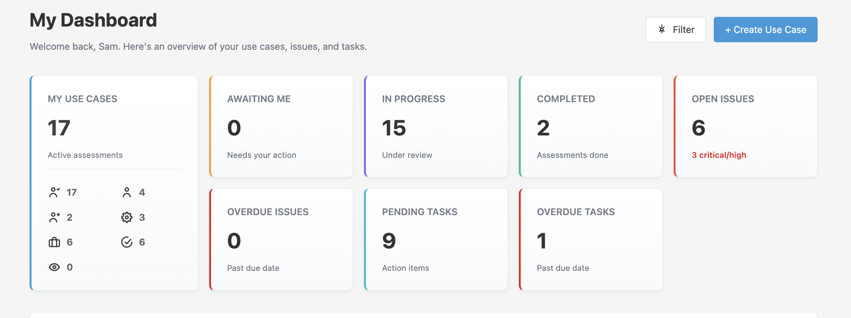Image resolution: width=851 pixels, height=318 pixels.
Task: Click the 'Welcome back, Sam' subtitle
Action: coord(198,46)
